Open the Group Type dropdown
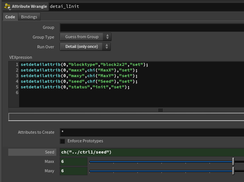This screenshot has height=182, width=244. [86, 37]
